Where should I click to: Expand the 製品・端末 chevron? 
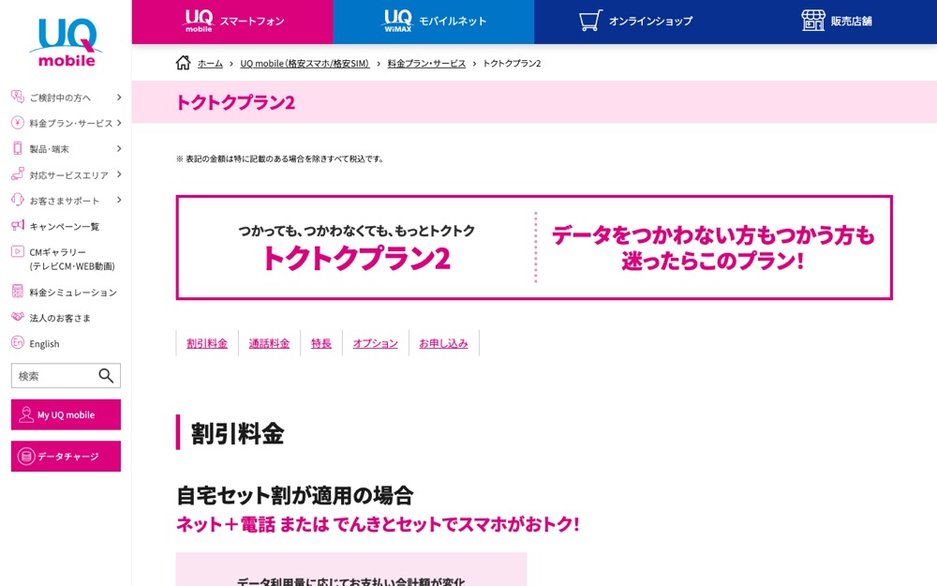pos(119,148)
